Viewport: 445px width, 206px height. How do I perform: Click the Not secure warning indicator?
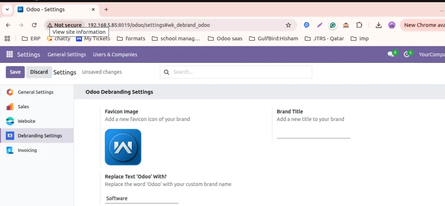coord(65,25)
